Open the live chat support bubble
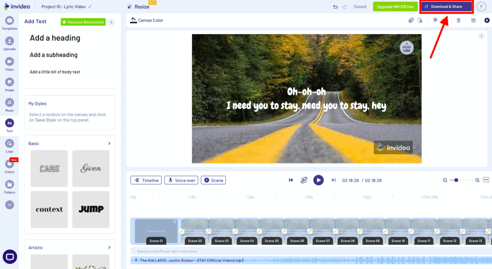 point(10,257)
